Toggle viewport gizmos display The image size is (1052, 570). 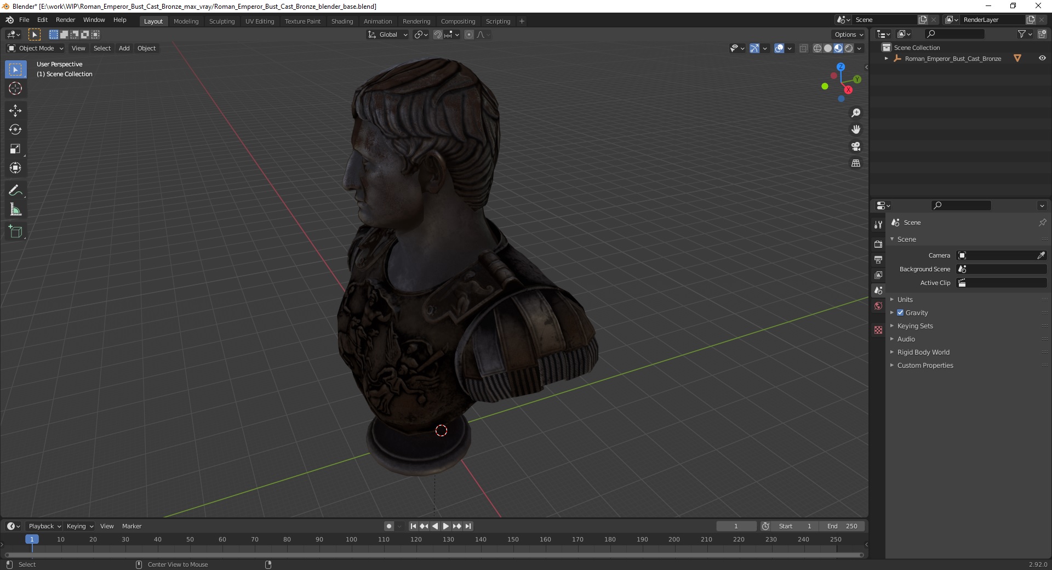tap(754, 48)
